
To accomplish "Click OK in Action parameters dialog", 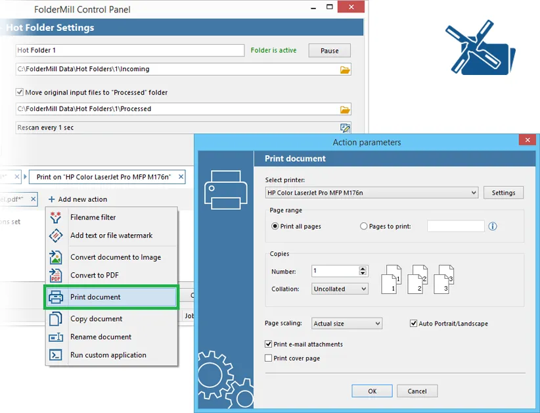I will click(372, 391).
